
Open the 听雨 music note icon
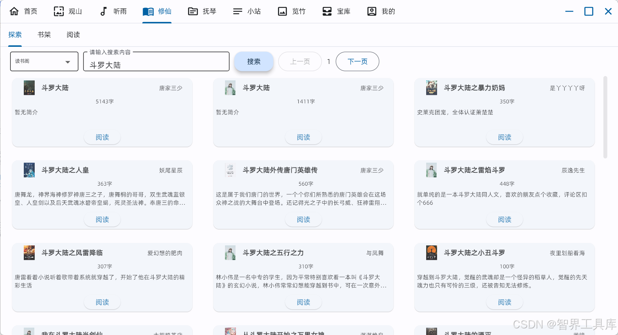tap(103, 11)
